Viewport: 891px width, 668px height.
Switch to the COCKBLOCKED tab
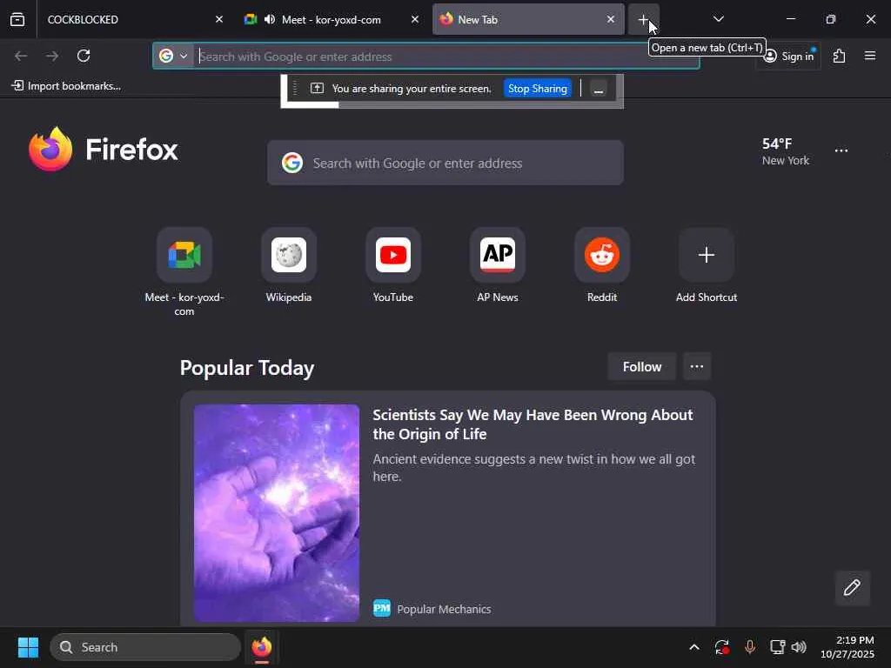[131, 19]
